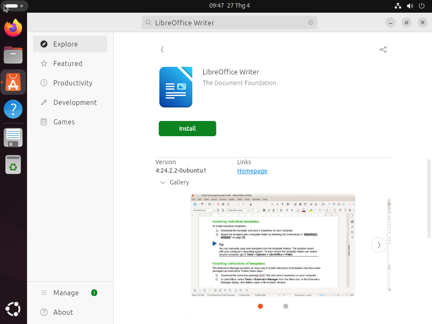Maximize the App Center window

pyautogui.click(x=406, y=22)
